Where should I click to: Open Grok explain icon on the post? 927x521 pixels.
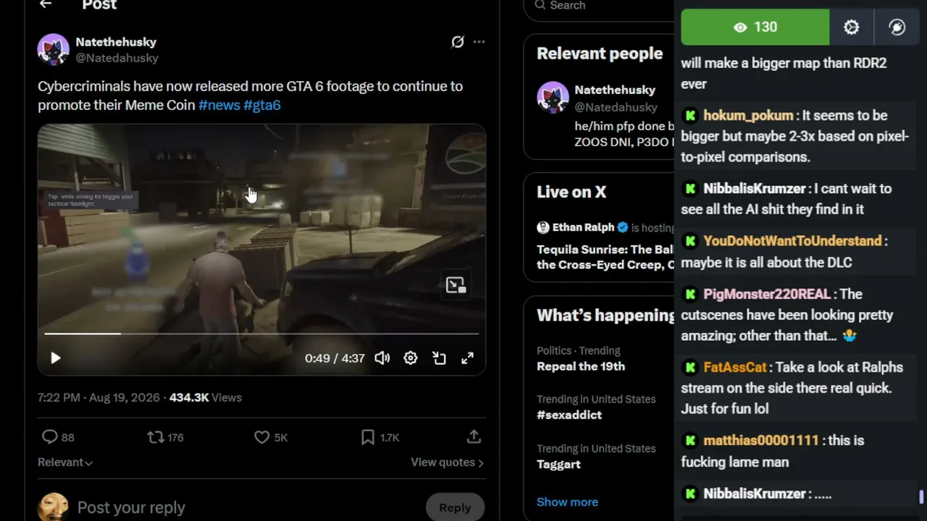(x=458, y=42)
